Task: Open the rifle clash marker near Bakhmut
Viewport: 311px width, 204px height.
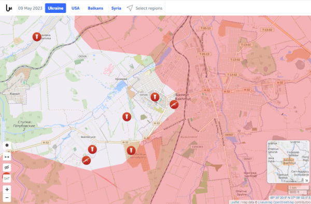Action: coord(174,104)
